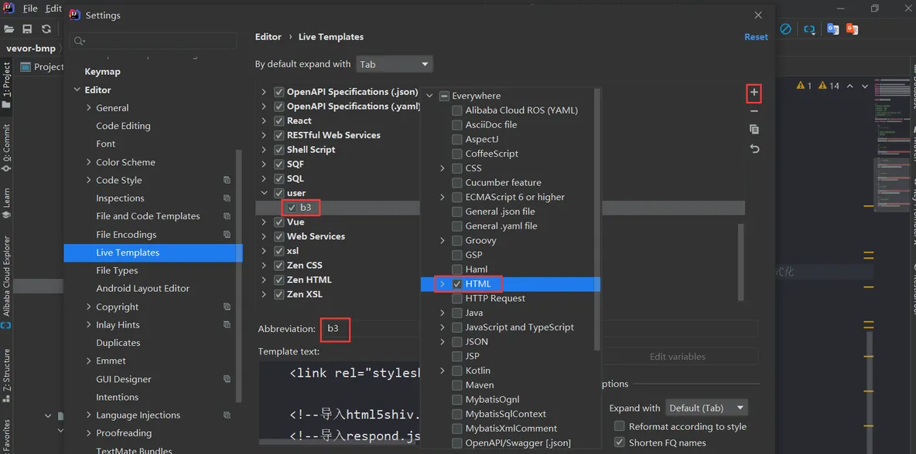Select the Live Templates settings page
916x454 pixels.
(x=153, y=252)
